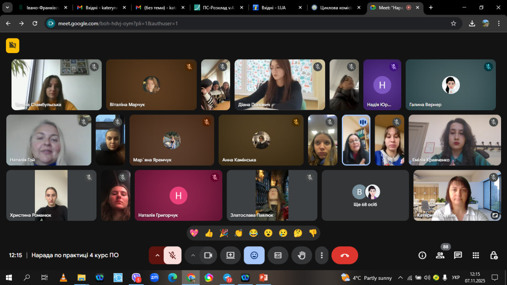507x285 pixels.
Task: Open the 'Ще 68 осіб' participants tile
Action: tap(365, 195)
